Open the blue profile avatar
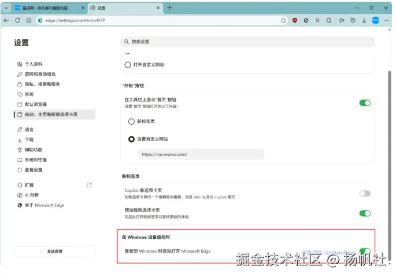 point(376,20)
